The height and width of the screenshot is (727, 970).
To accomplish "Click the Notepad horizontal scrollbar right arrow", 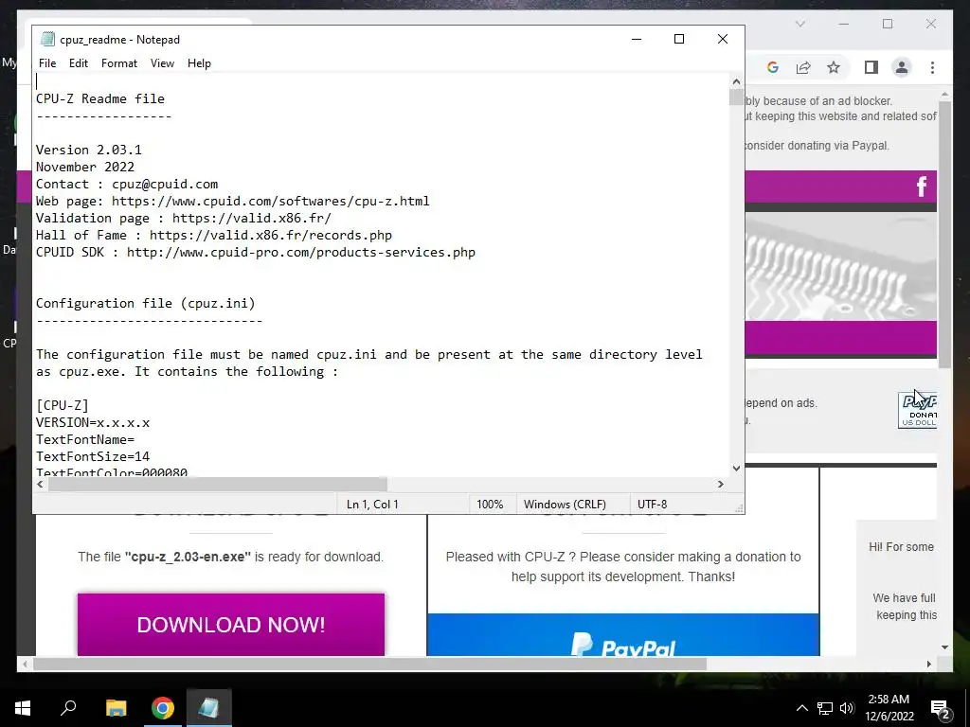I will click(x=720, y=484).
